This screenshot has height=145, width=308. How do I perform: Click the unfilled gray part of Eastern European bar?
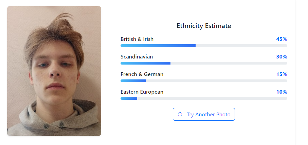pos(212,98)
